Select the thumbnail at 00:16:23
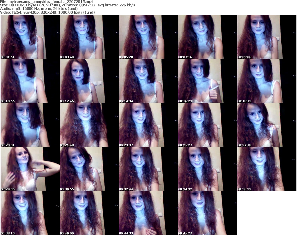 (x=207, y=81)
